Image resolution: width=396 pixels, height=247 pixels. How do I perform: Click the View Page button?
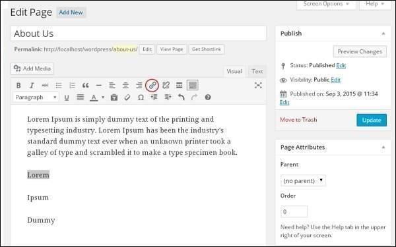tap(172, 49)
